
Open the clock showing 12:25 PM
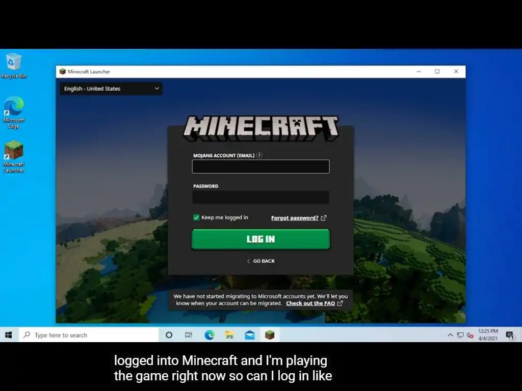click(x=488, y=335)
